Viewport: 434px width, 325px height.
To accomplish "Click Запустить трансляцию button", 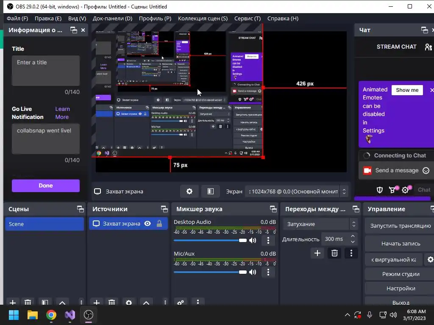I will pyautogui.click(x=400, y=226).
